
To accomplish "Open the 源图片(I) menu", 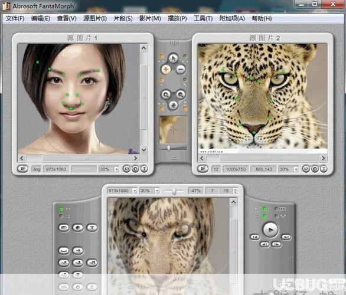I will [x=95, y=18].
